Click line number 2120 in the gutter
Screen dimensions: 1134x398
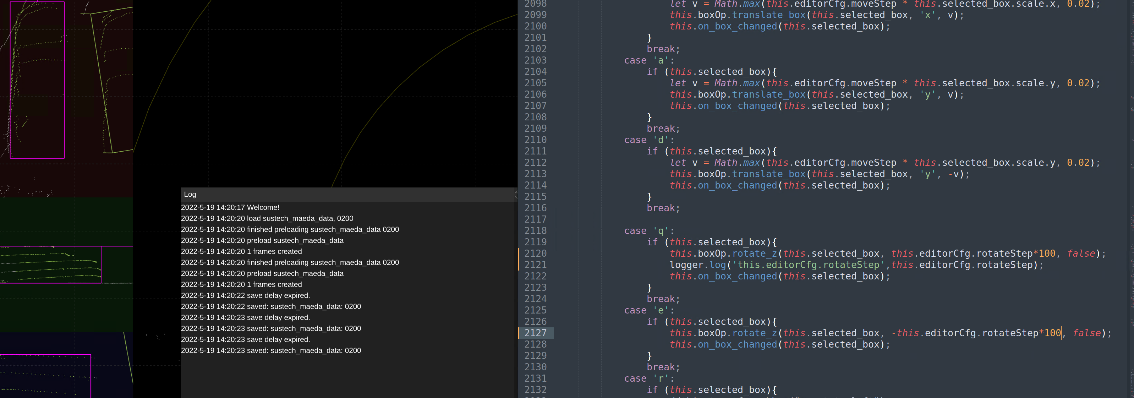click(535, 253)
